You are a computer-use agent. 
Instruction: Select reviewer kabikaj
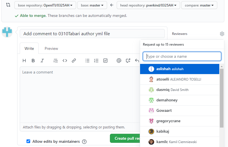pyautogui.click(x=180, y=132)
